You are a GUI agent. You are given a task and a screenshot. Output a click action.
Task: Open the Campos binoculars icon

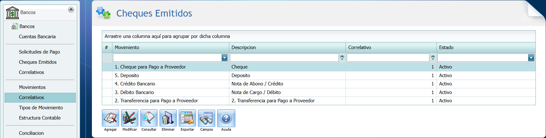point(207,118)
